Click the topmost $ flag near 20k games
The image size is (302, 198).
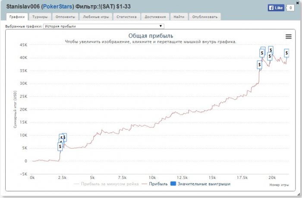point(271,50)
